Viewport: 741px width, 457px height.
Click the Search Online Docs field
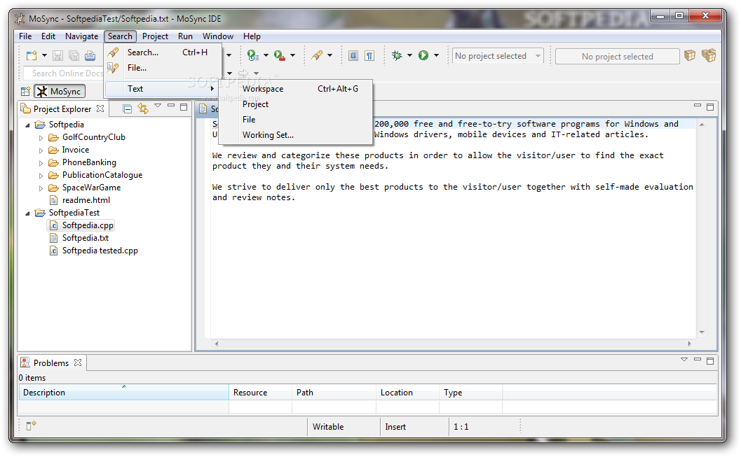(64, 73)
